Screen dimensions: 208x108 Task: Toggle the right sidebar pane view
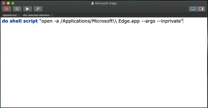coord(201,9)
